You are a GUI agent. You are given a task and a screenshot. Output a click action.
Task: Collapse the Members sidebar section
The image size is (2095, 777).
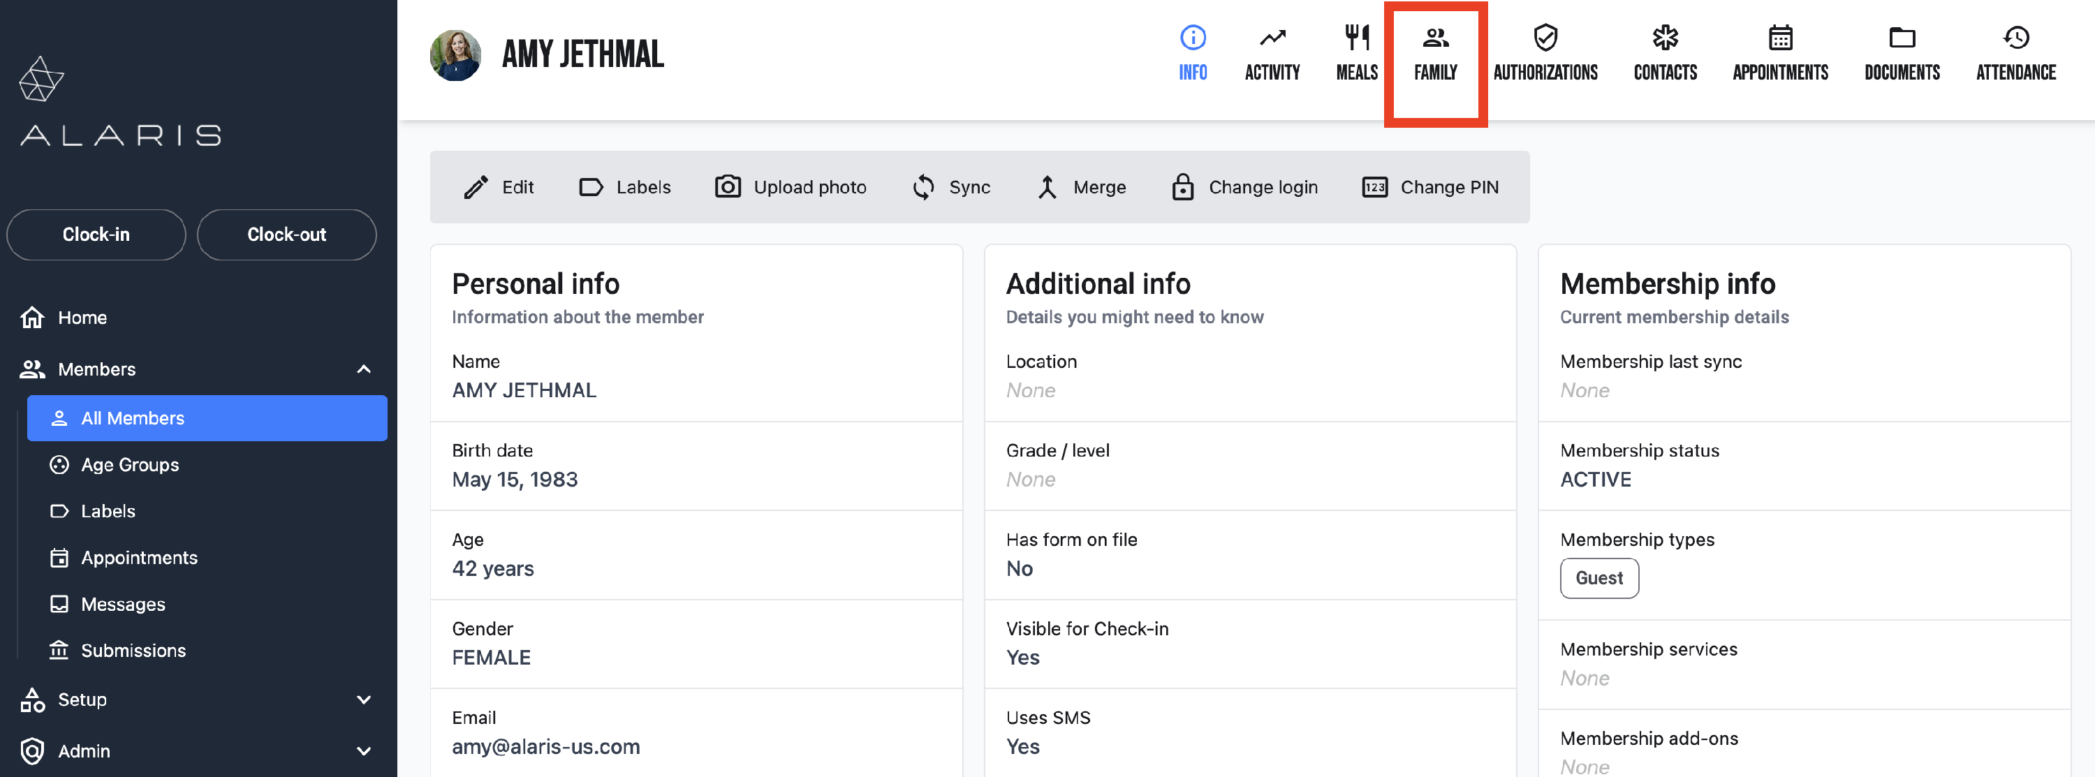(x=364, y=369)
